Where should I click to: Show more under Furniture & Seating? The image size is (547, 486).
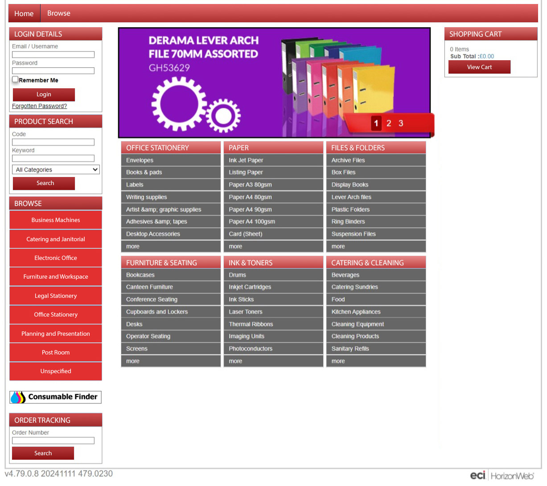tap(171, 361)
